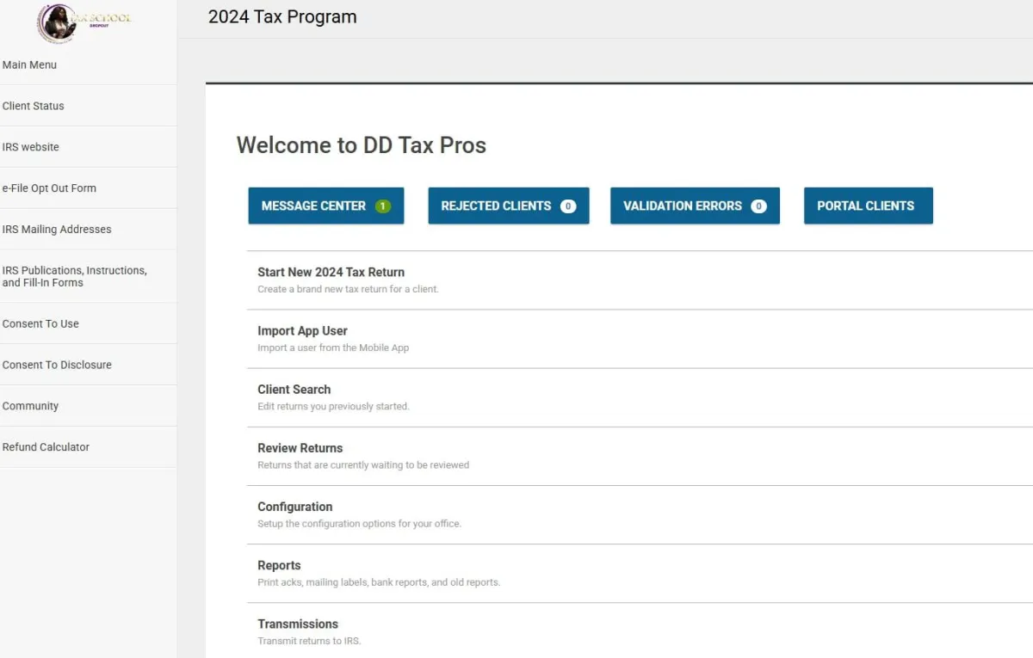Click 'Import a user from the Mobile App' text

point(333,348)
